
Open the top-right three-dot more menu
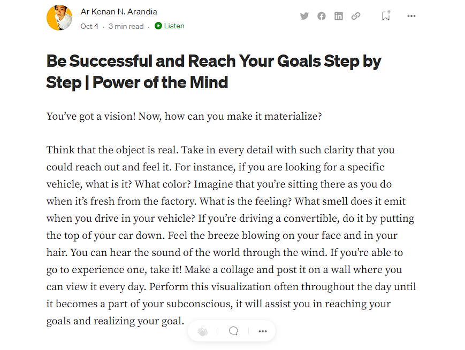[x=411, y=16]
